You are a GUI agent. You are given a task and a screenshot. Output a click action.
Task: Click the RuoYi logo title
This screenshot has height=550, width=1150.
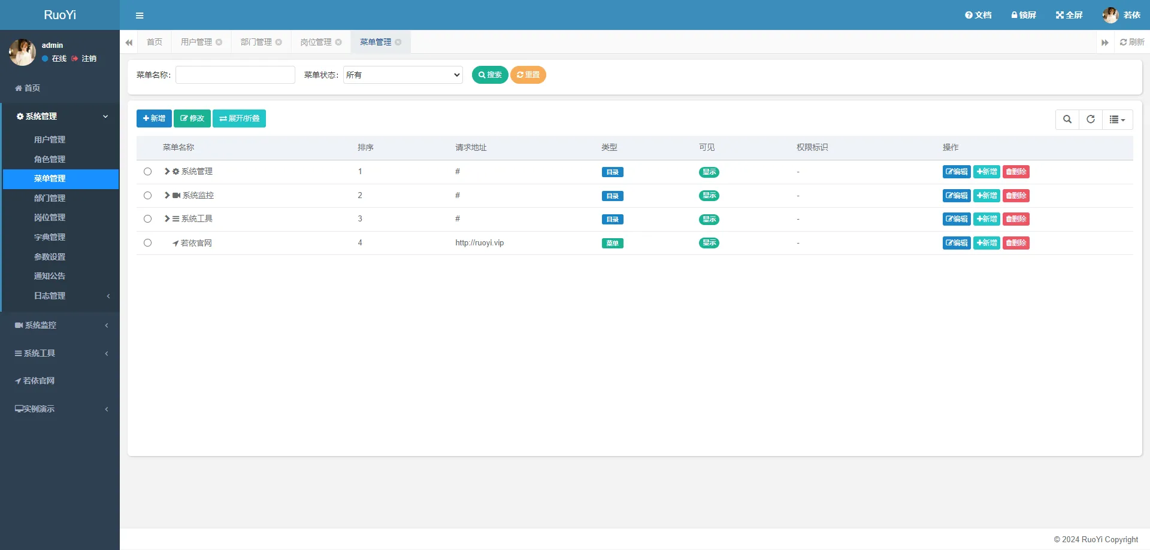tap(60, 15)
